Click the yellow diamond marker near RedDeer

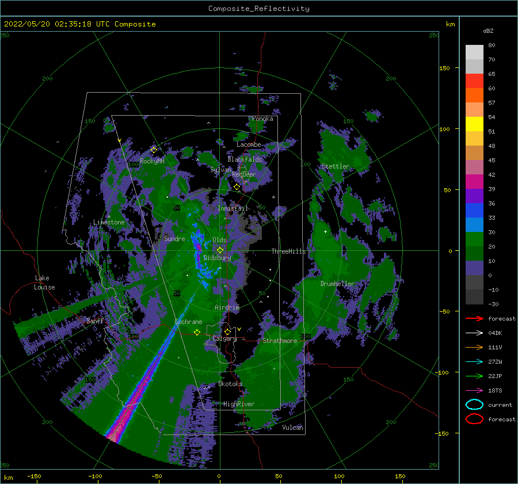pyautogui.click(x=237, y=187)
